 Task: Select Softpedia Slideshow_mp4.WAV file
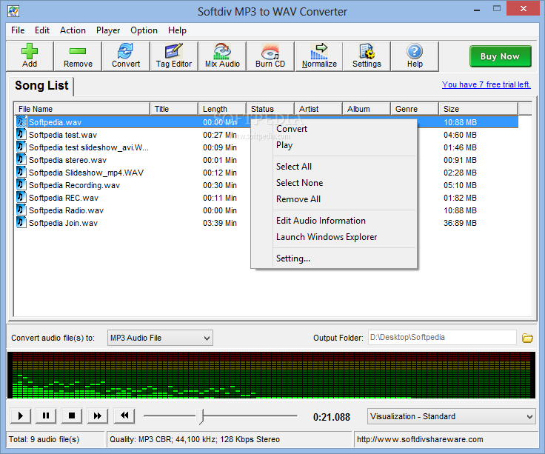pyautogui.click(x=86, y=173)
